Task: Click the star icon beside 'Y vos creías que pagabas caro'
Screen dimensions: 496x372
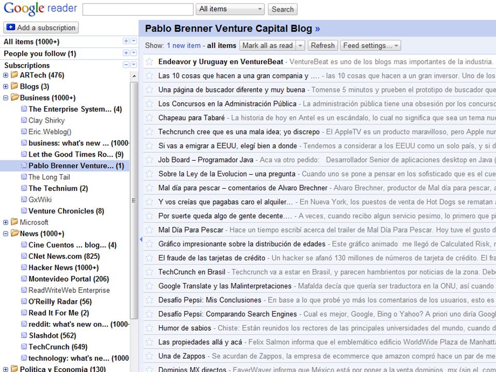Action: [149, 202]
